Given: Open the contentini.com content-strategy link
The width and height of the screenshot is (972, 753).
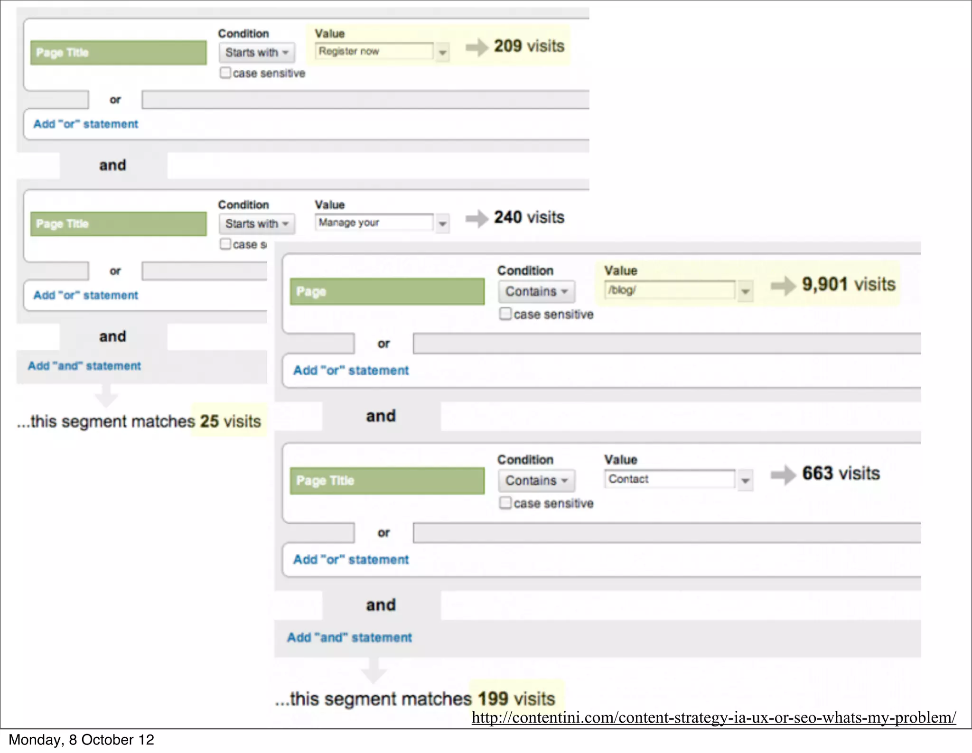Looking at the screenshot, I should (x=714, y=717).
